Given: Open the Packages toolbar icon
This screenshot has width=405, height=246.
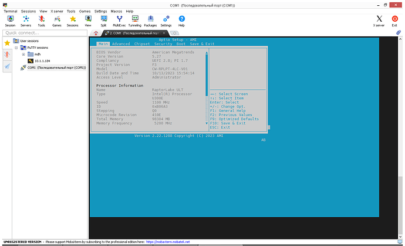Looking at the screenshot, I should point(150,21).
